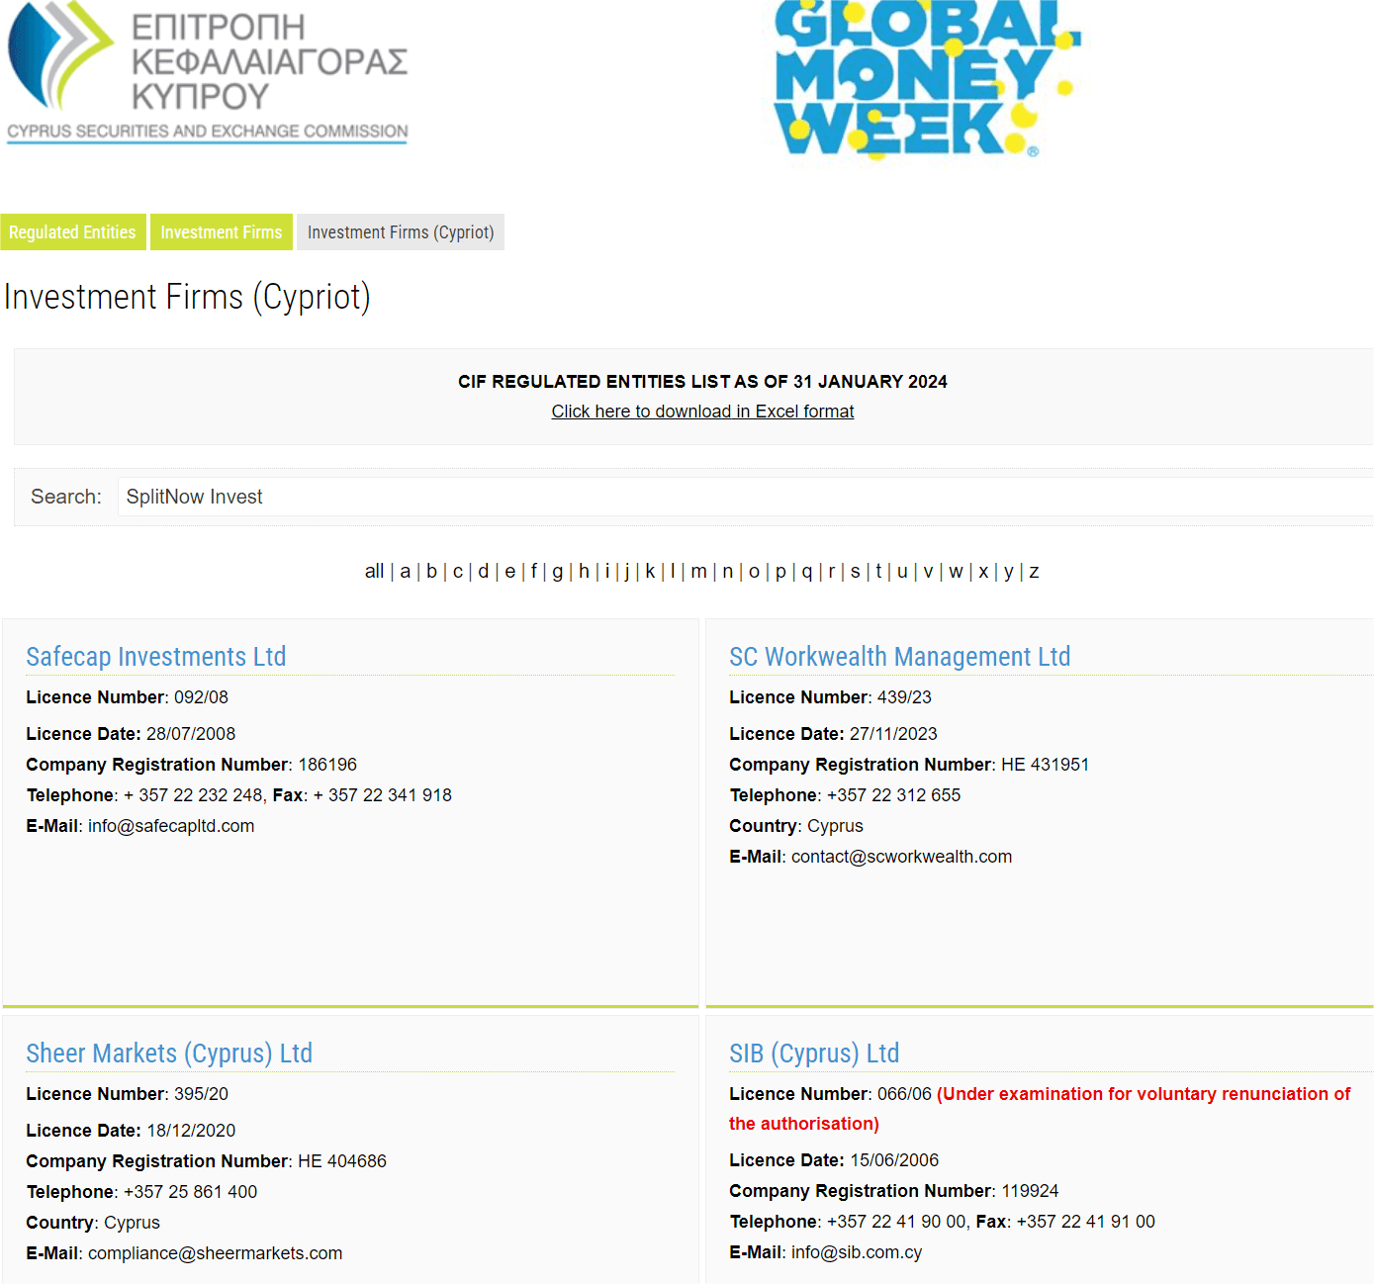This screenshot has width=1374, height=1284.
Task: Filter firms by letter a
Action: point(405,572)
